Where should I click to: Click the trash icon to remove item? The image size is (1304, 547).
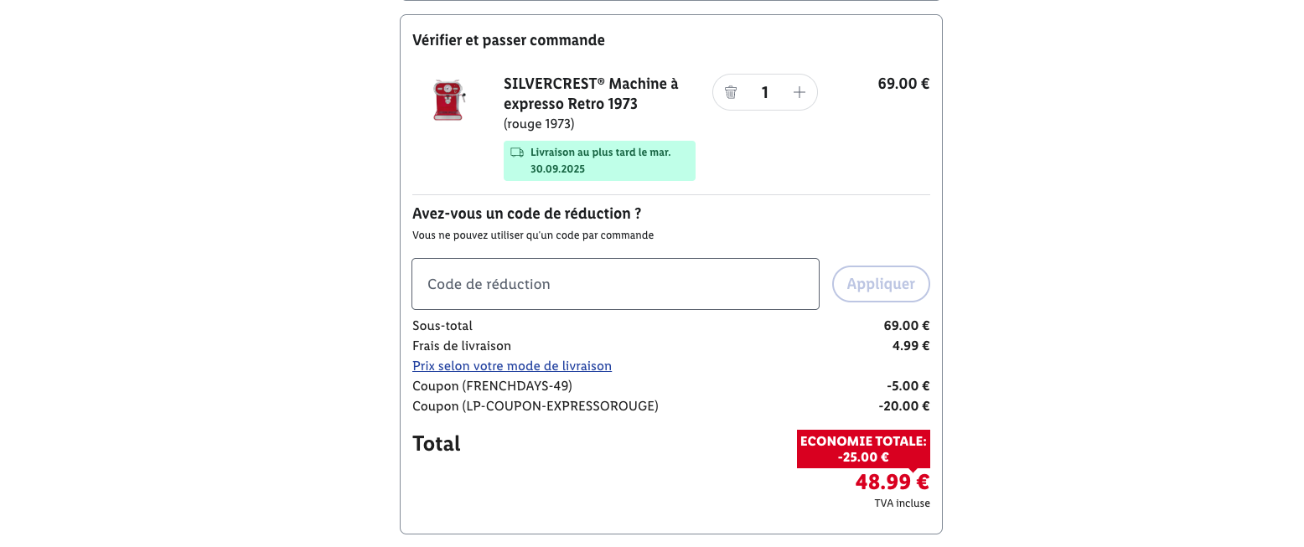pos(731,92)
